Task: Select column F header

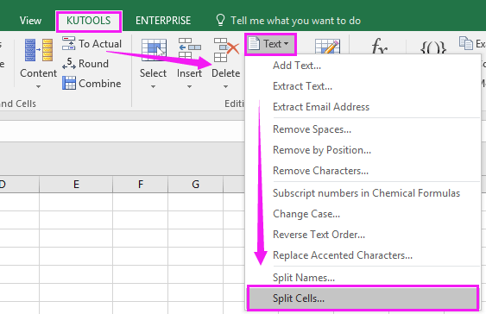Action: (x=141, y=185)
